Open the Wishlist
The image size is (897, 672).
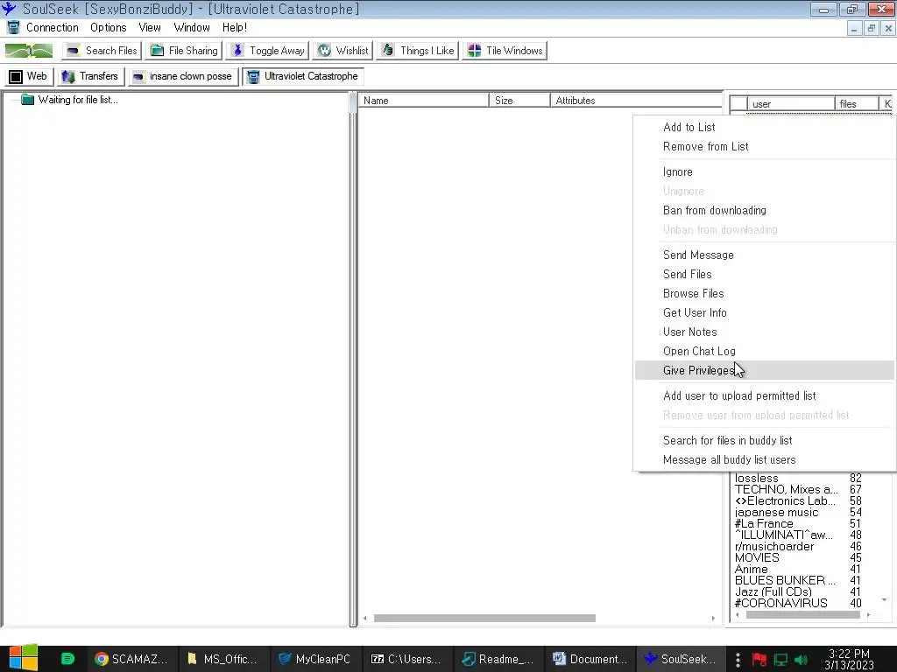coord(343,50)
